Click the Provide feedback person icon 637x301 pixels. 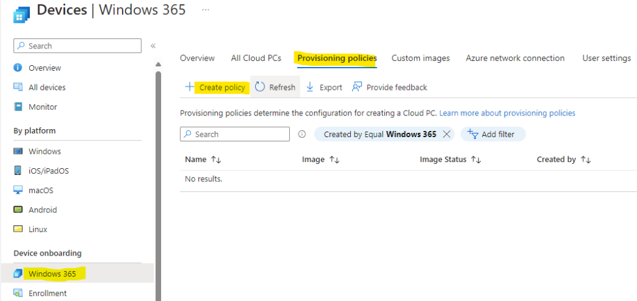(356, 87)
